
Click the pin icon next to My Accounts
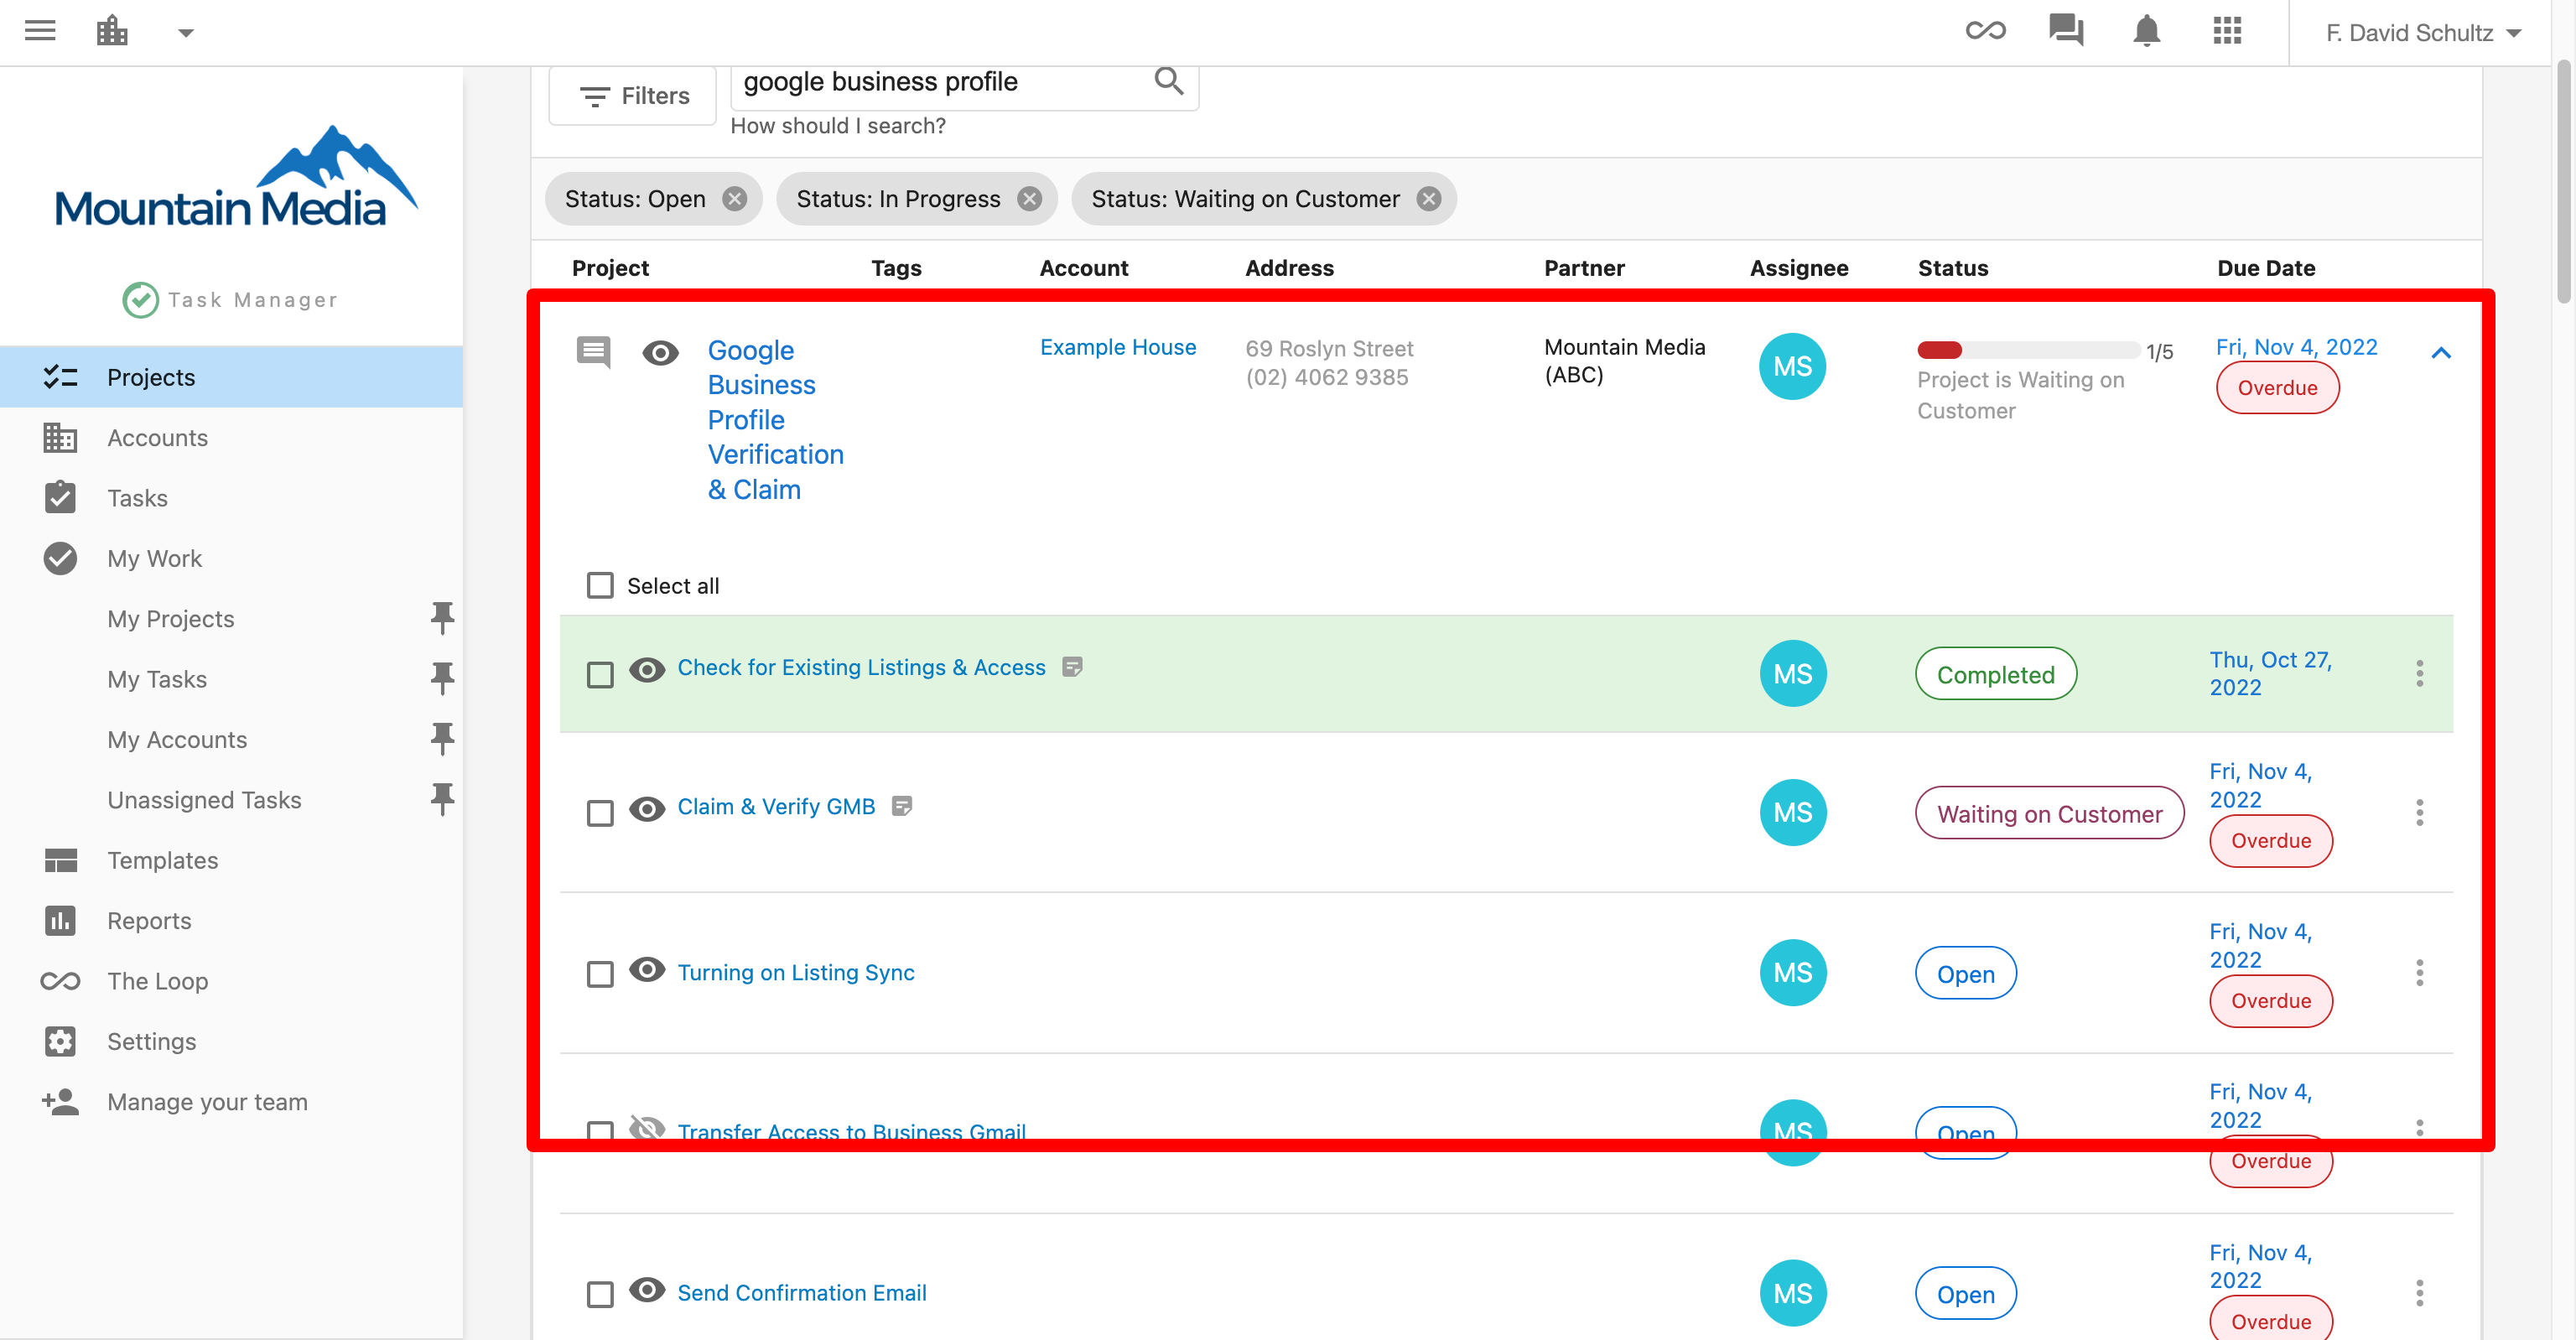(442, 739)
